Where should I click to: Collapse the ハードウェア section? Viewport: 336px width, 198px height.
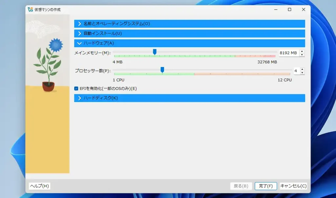tap(79, 43)
